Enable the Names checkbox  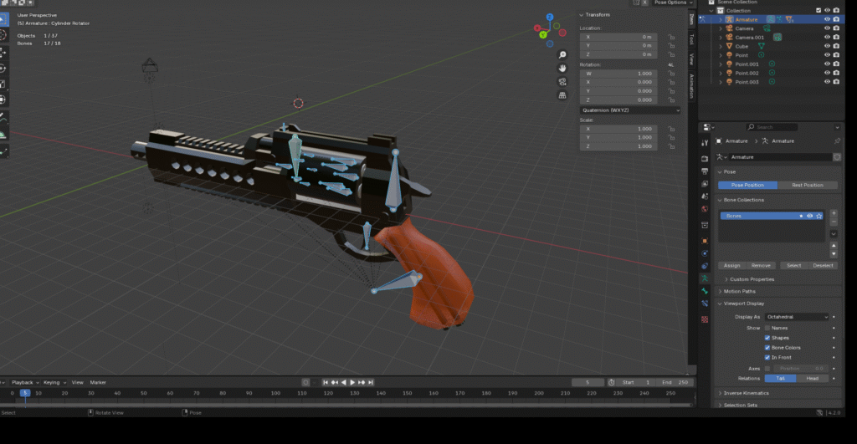point(767,328)
